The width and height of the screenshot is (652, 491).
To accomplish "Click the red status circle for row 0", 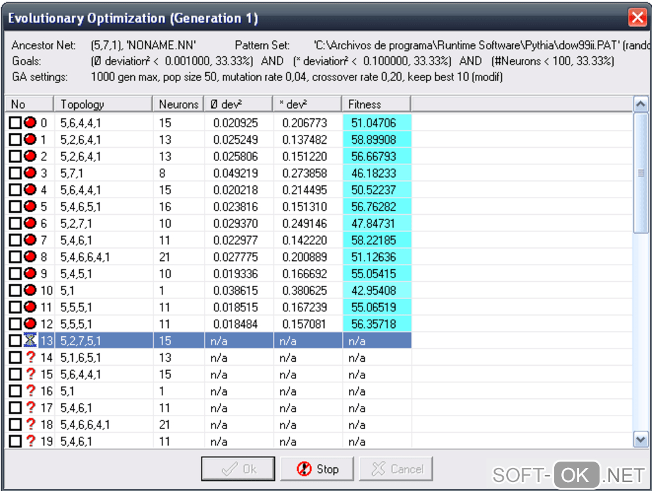I will pos(30,123).
